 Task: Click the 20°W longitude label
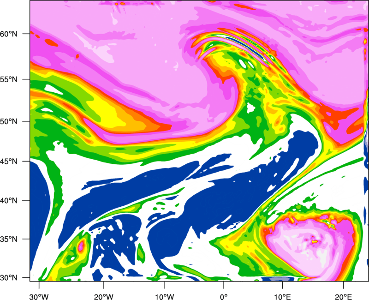(x=104, y=297)
